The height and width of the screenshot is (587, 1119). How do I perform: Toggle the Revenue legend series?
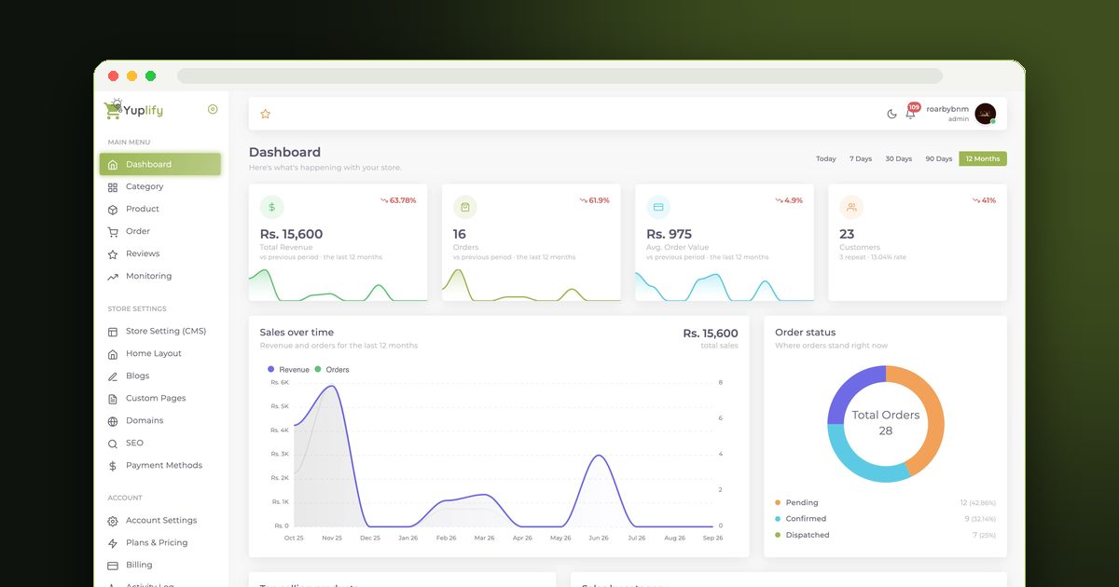click(288, 370)
